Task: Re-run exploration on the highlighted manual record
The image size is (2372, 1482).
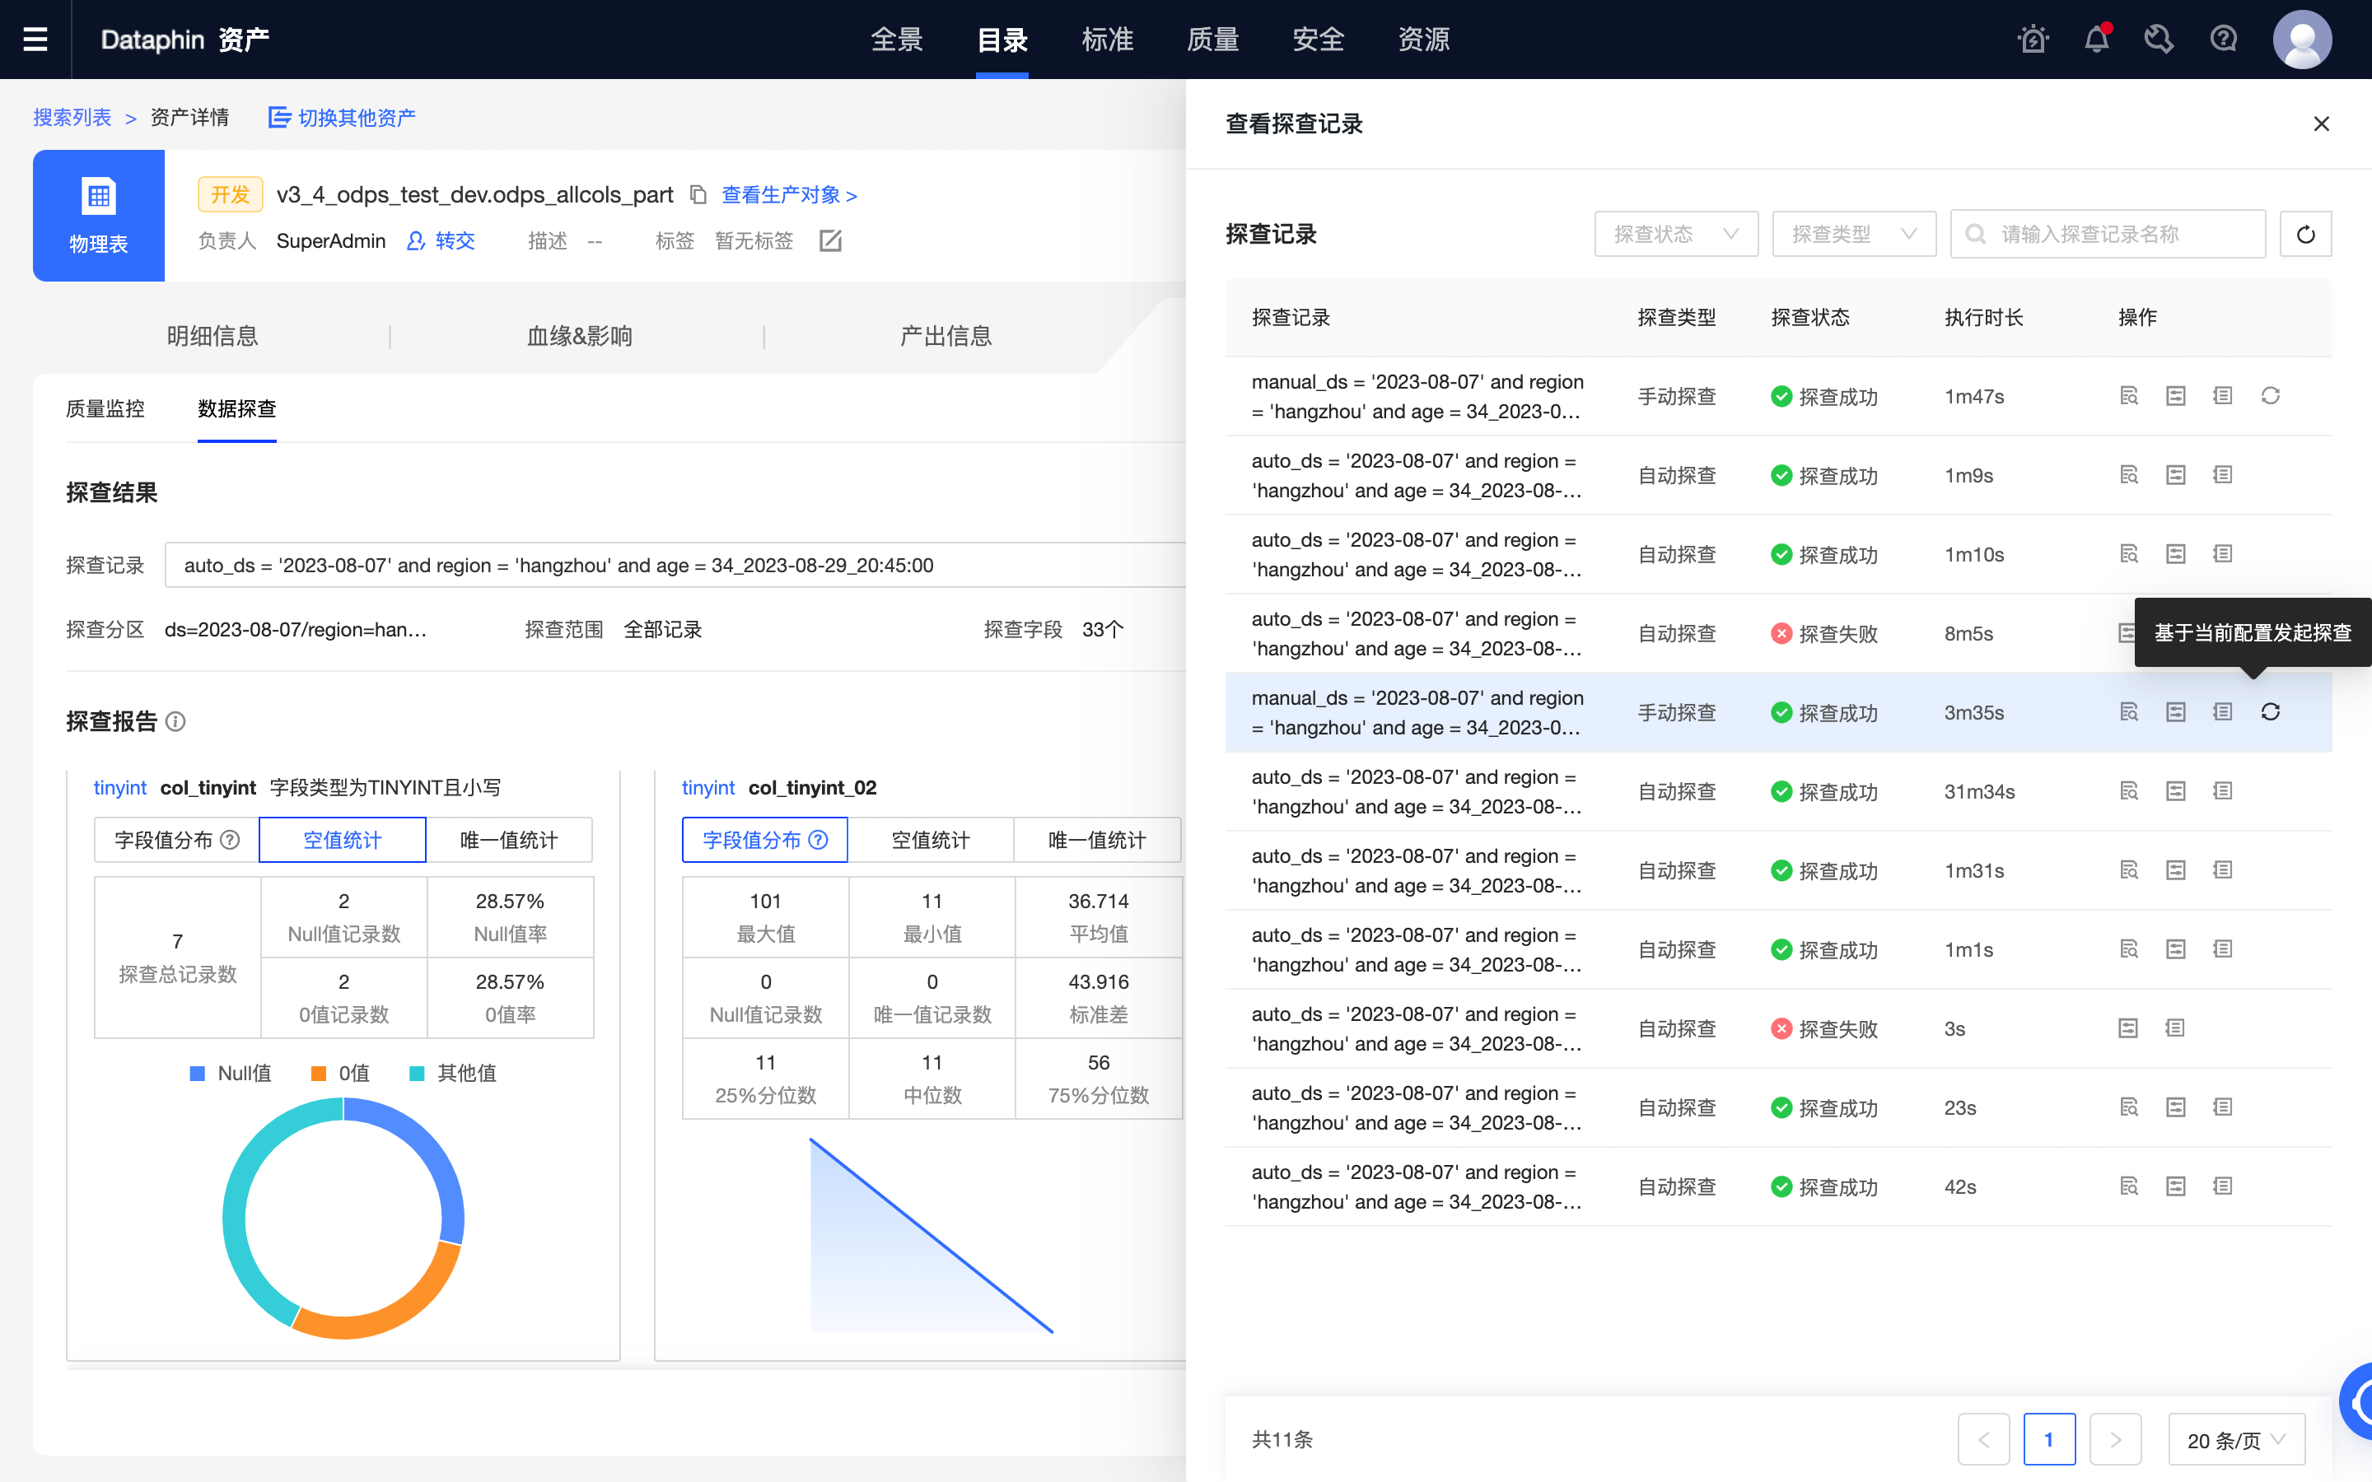Action: point(2271,711)
